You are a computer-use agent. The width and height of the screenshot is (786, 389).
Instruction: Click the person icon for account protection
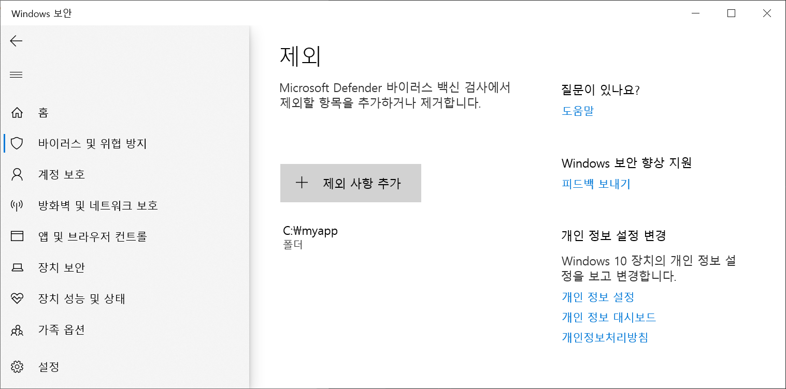[x=17, y=174]
